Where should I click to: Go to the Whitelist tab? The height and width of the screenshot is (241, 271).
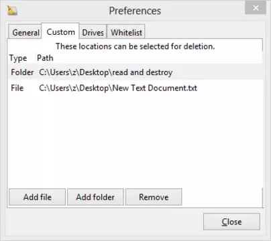[126, 33]
